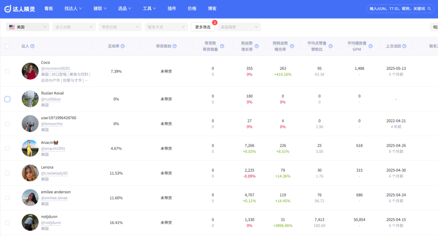Click help icon beside 平均播放量 header

coord(371,46)
